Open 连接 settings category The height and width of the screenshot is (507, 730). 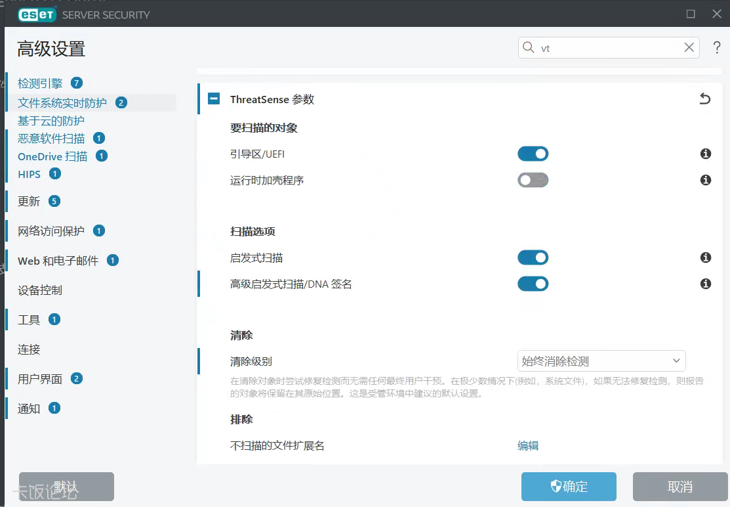click(x=29, y=349)
